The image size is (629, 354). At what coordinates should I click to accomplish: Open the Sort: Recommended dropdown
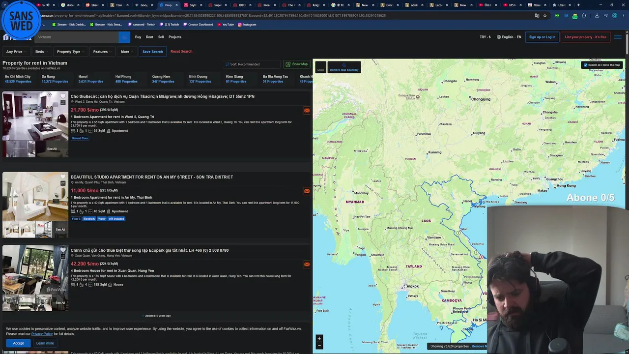click(252, 64)
